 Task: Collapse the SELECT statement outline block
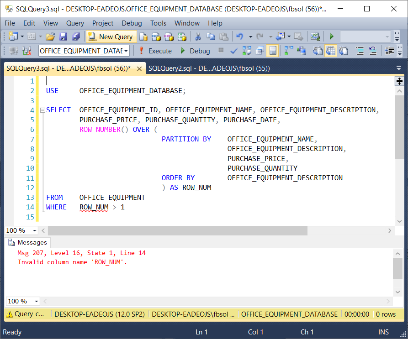pos(42,110)
